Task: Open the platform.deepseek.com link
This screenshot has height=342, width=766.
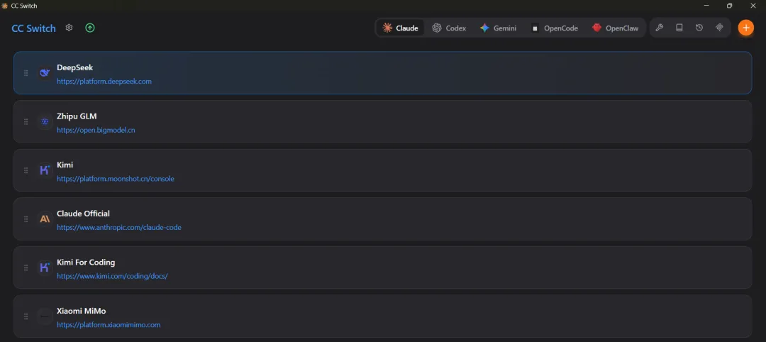Action: (x=104, y=82)
